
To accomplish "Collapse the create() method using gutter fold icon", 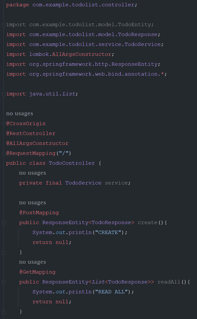I will pyautogui.click(x=4, y=223).
